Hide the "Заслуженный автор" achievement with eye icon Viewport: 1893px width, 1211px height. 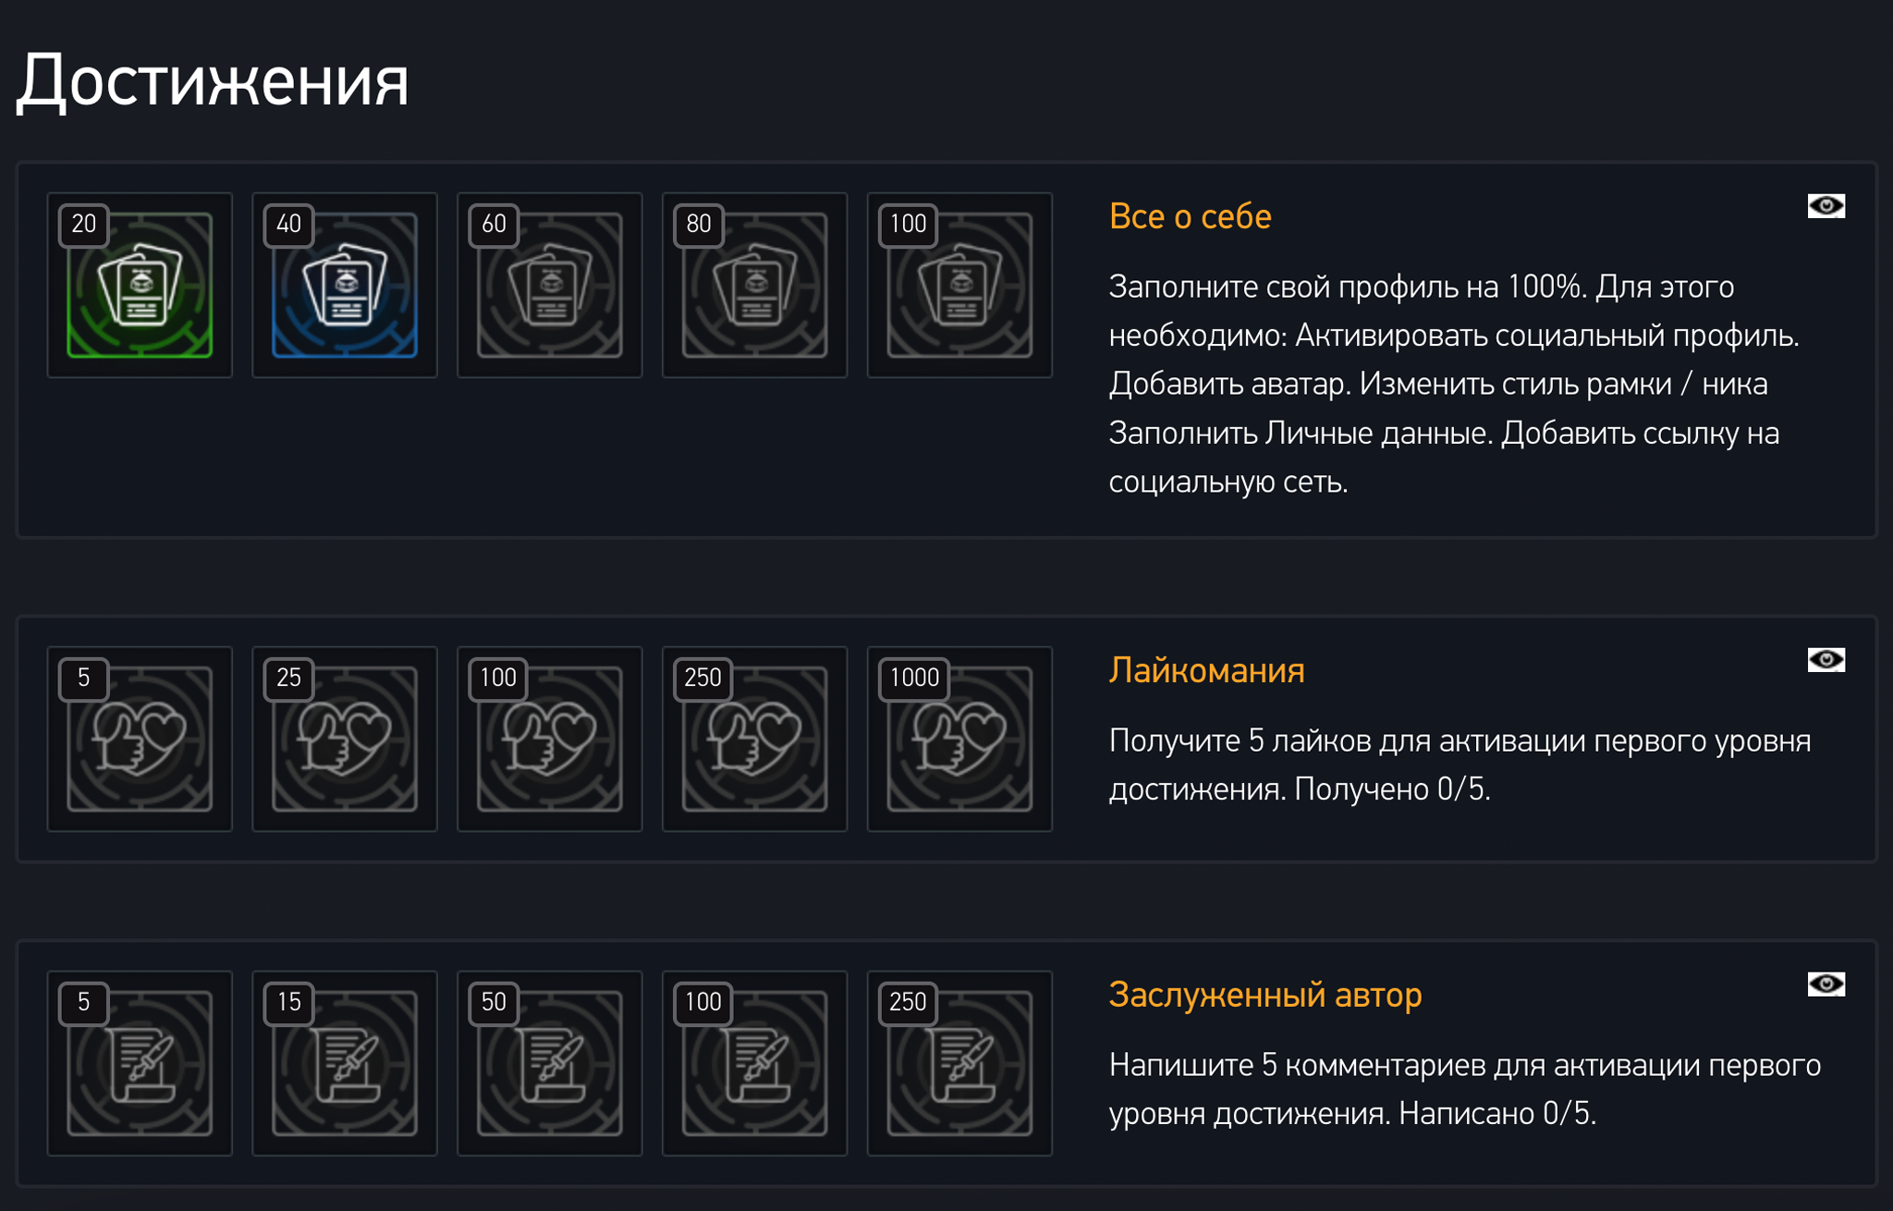(x=1826, y=984)
